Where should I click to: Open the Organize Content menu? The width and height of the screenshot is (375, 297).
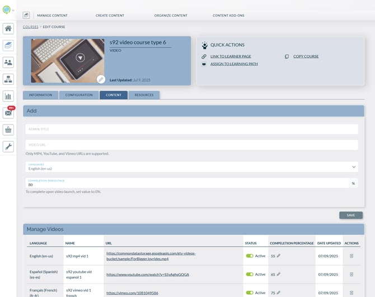[171, 15]
